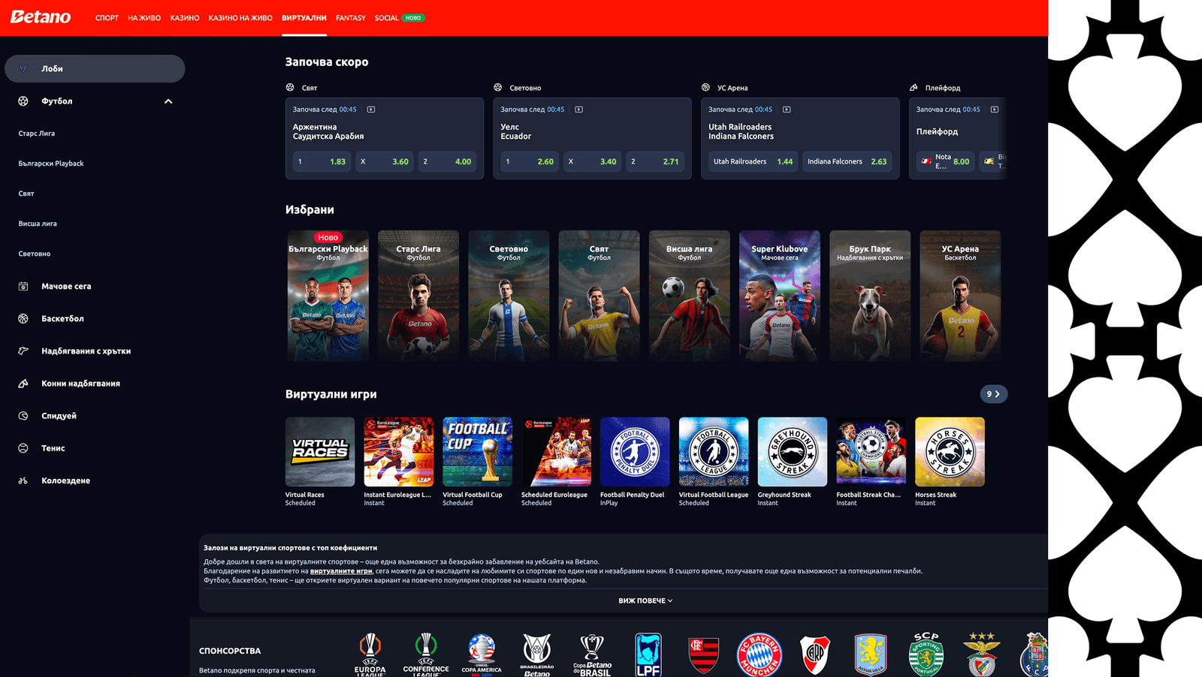
Task: Open Football Penalty Duel game
Action: [635, 452]
